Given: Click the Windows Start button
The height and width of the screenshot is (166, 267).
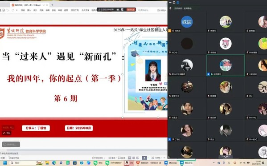Looking at the screenshot, I should tap(5, 163).
